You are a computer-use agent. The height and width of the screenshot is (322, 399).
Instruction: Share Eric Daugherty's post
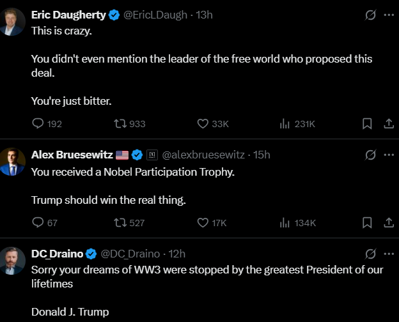[x=388, y=124]
